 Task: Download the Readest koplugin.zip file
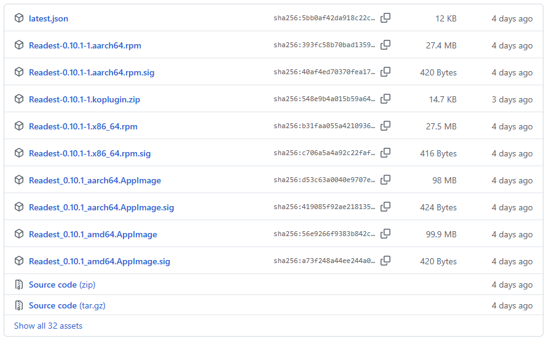coord(84,99)
